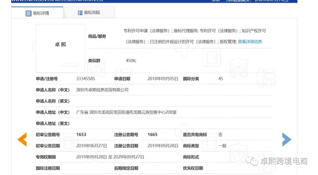318x175 pixels.
Task: Select registration number 33345585
Action: [86, 79]
